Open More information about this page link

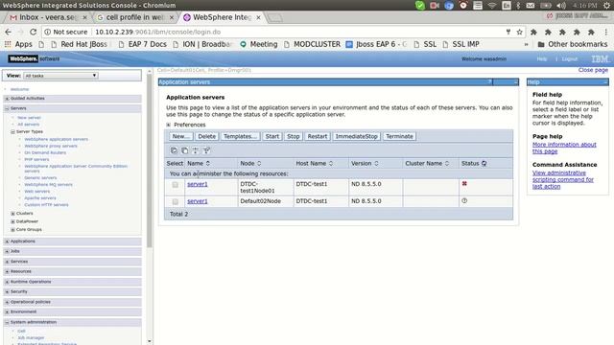(x=564, y=148)
